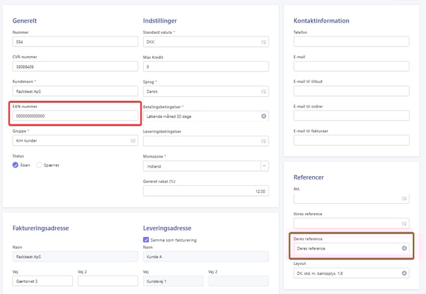426x294 pixels.
Task: Clear the Layout field selection
Action: tap(404, 273)
